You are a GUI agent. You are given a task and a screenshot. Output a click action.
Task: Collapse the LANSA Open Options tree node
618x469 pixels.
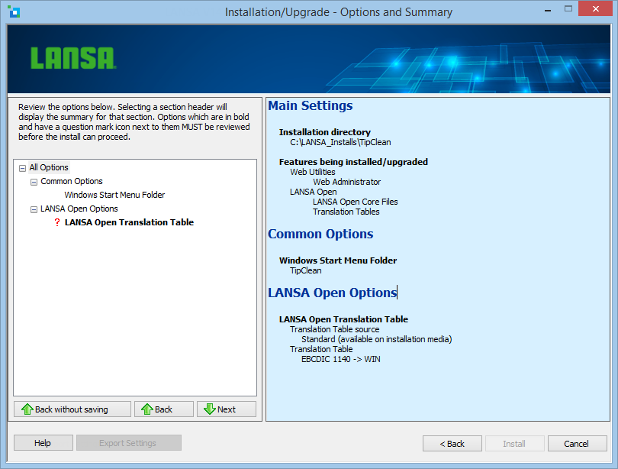tap(34, 209)
